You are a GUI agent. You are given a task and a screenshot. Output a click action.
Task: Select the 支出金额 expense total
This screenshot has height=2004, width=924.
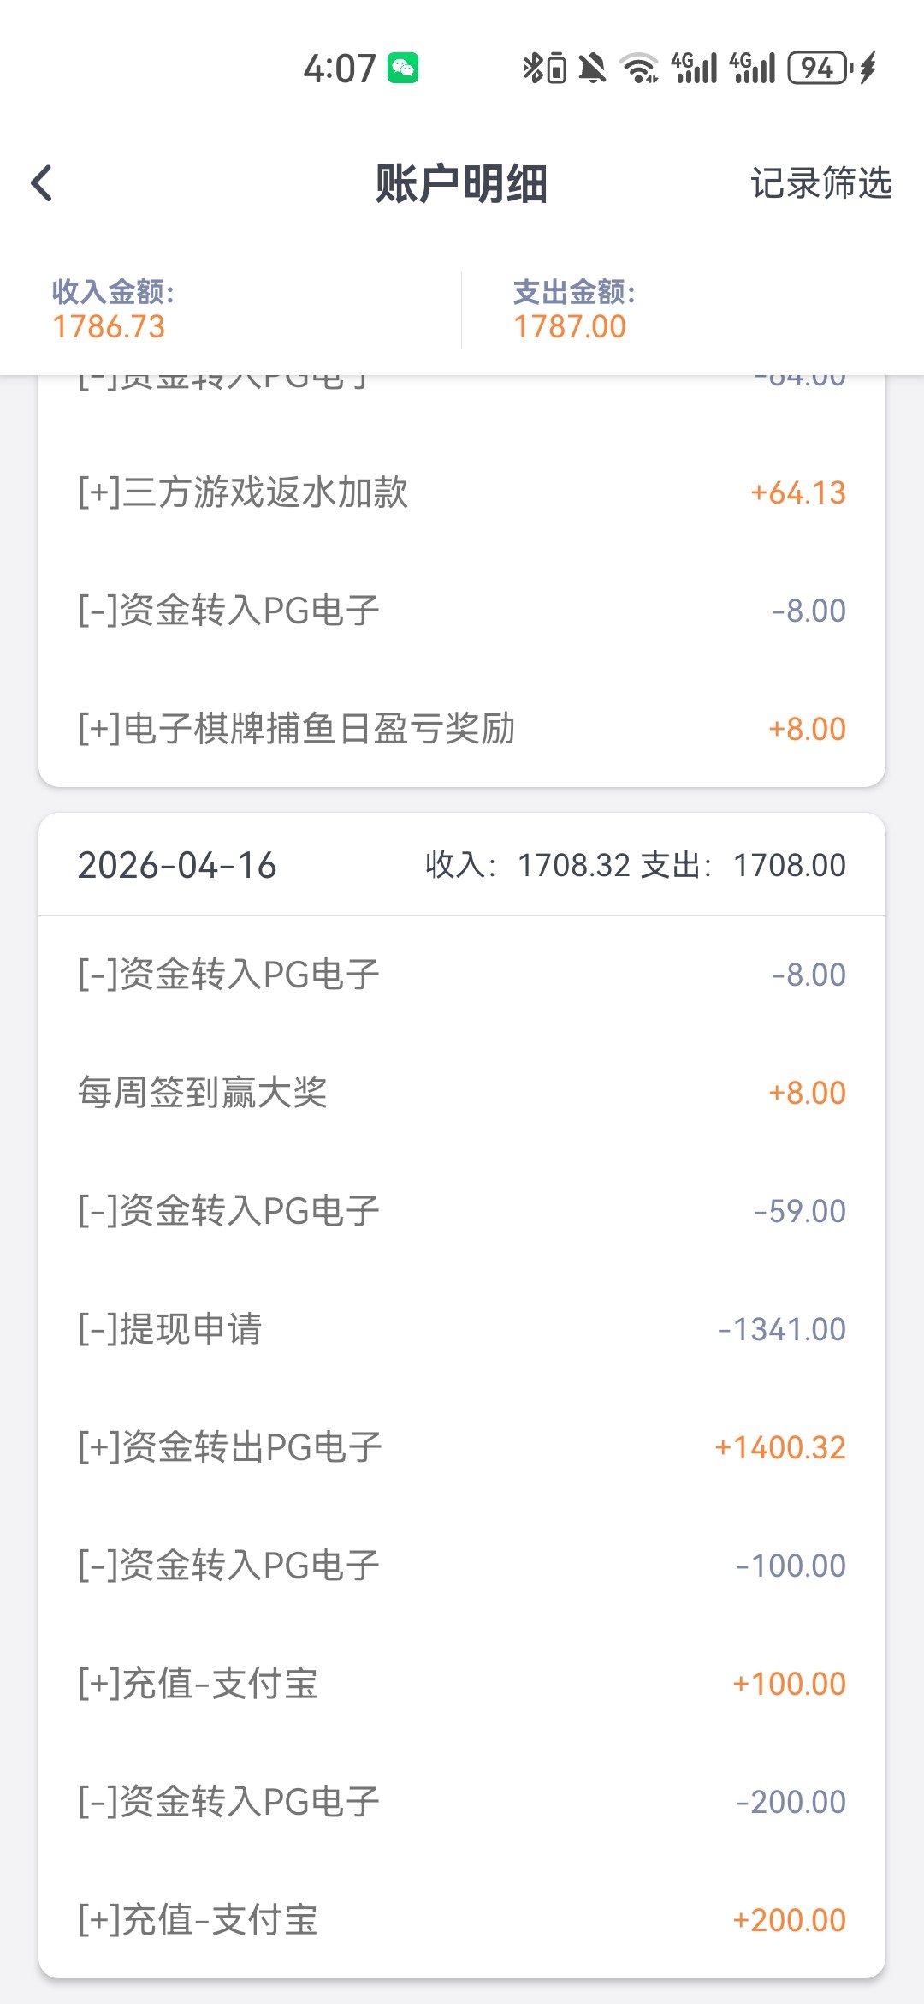point(572,310)
